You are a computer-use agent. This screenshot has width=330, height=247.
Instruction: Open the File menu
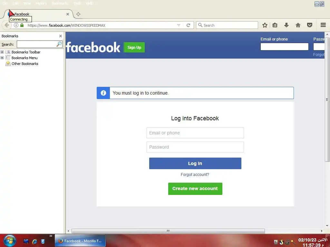pos(5,3)
